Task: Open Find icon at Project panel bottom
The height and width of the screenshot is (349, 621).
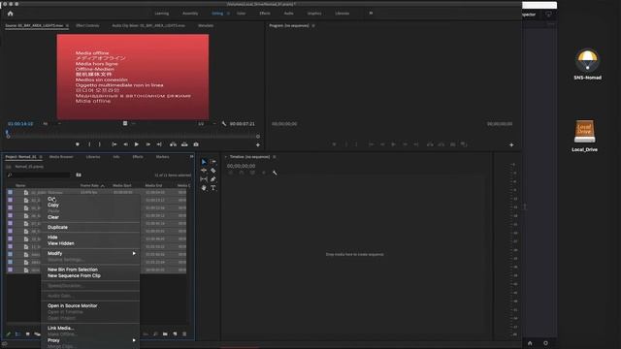Action: (x=155, y=333)
